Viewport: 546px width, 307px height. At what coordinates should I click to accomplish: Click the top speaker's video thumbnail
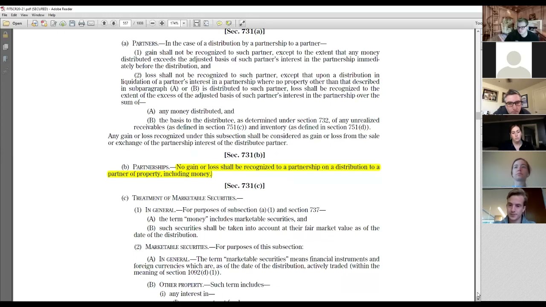(x=514, y=23)
